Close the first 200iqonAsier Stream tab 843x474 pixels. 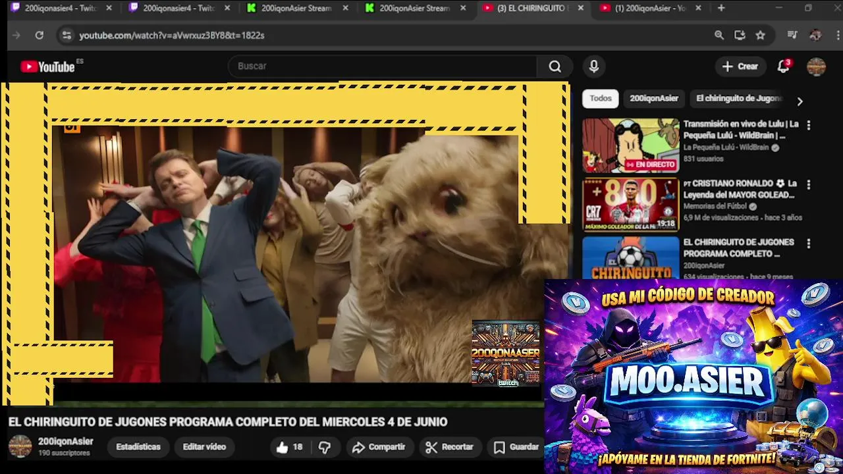[345, 8]
